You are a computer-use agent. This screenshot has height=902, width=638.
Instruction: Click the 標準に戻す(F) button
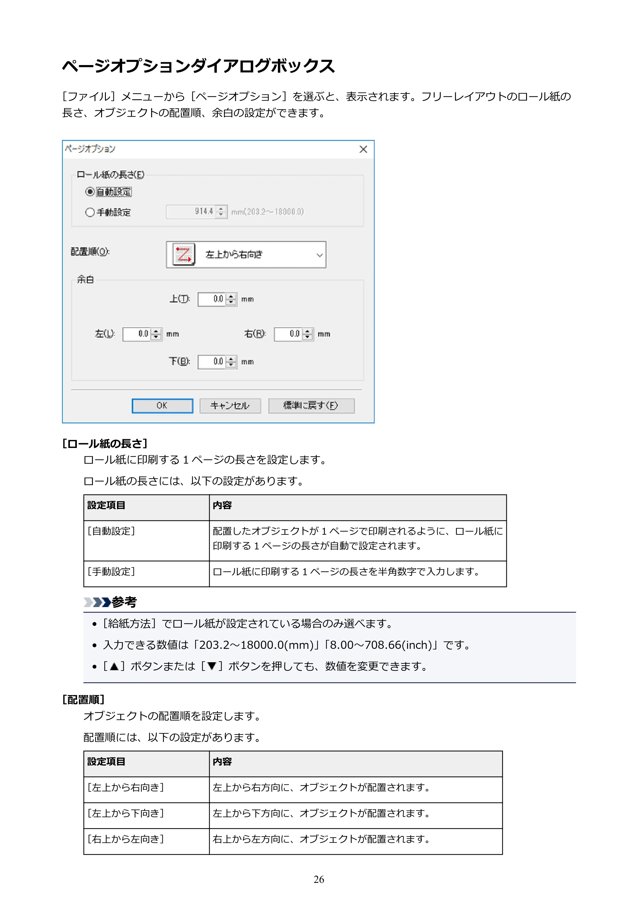coord(311,406)
